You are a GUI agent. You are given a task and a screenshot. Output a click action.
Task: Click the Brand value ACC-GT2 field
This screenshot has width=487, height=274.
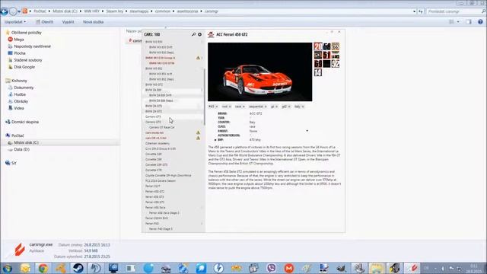pyautogui.click(x=256, y=113)
